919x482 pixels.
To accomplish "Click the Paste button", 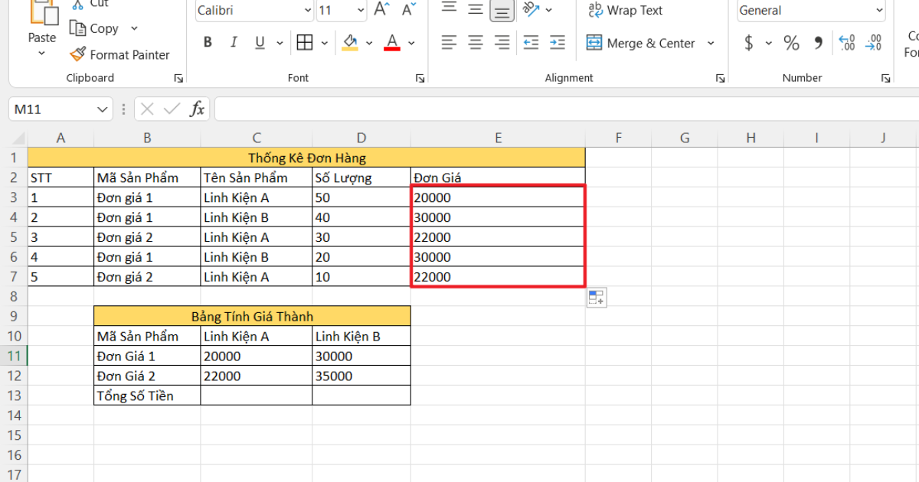I will (x=41, y=21).
